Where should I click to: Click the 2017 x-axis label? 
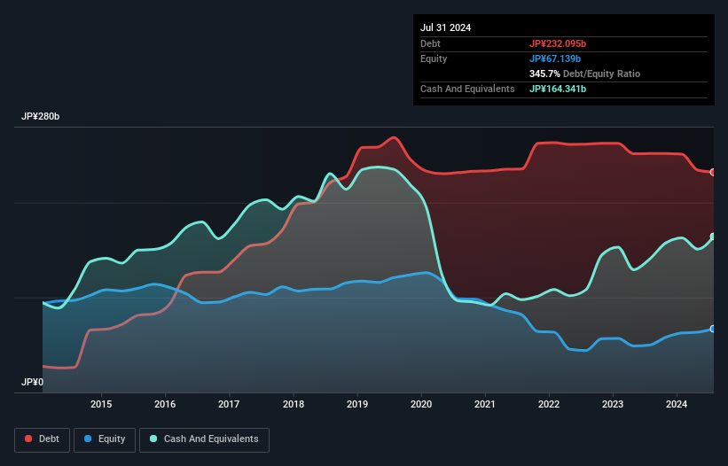[x=229, y=404]
